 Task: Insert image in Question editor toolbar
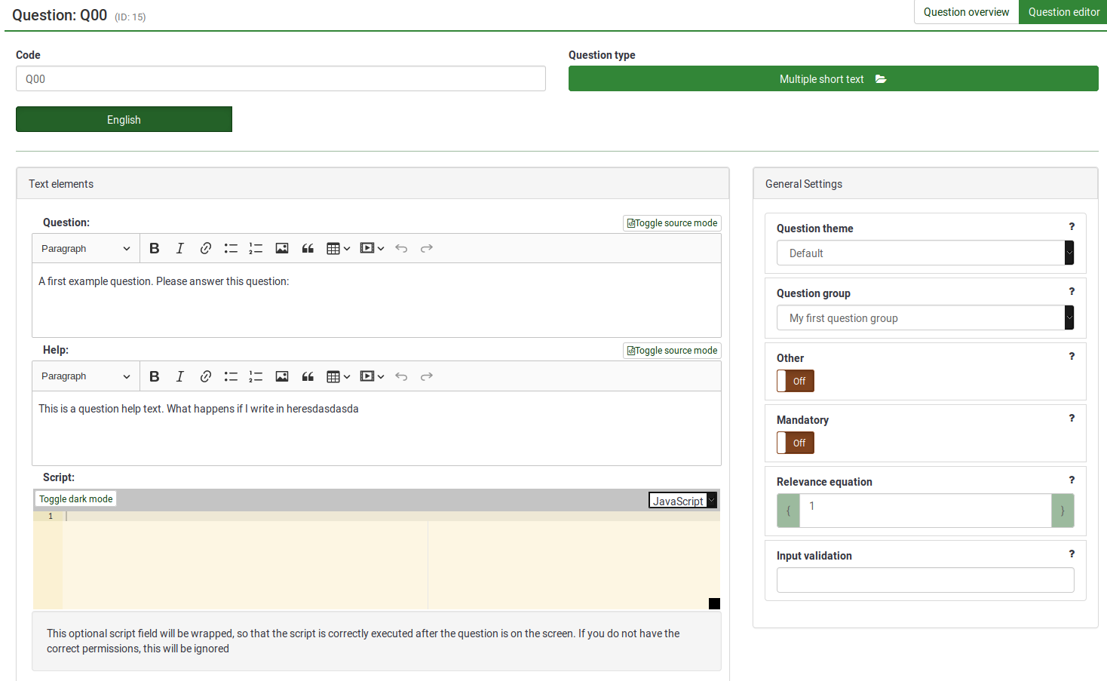282,249
